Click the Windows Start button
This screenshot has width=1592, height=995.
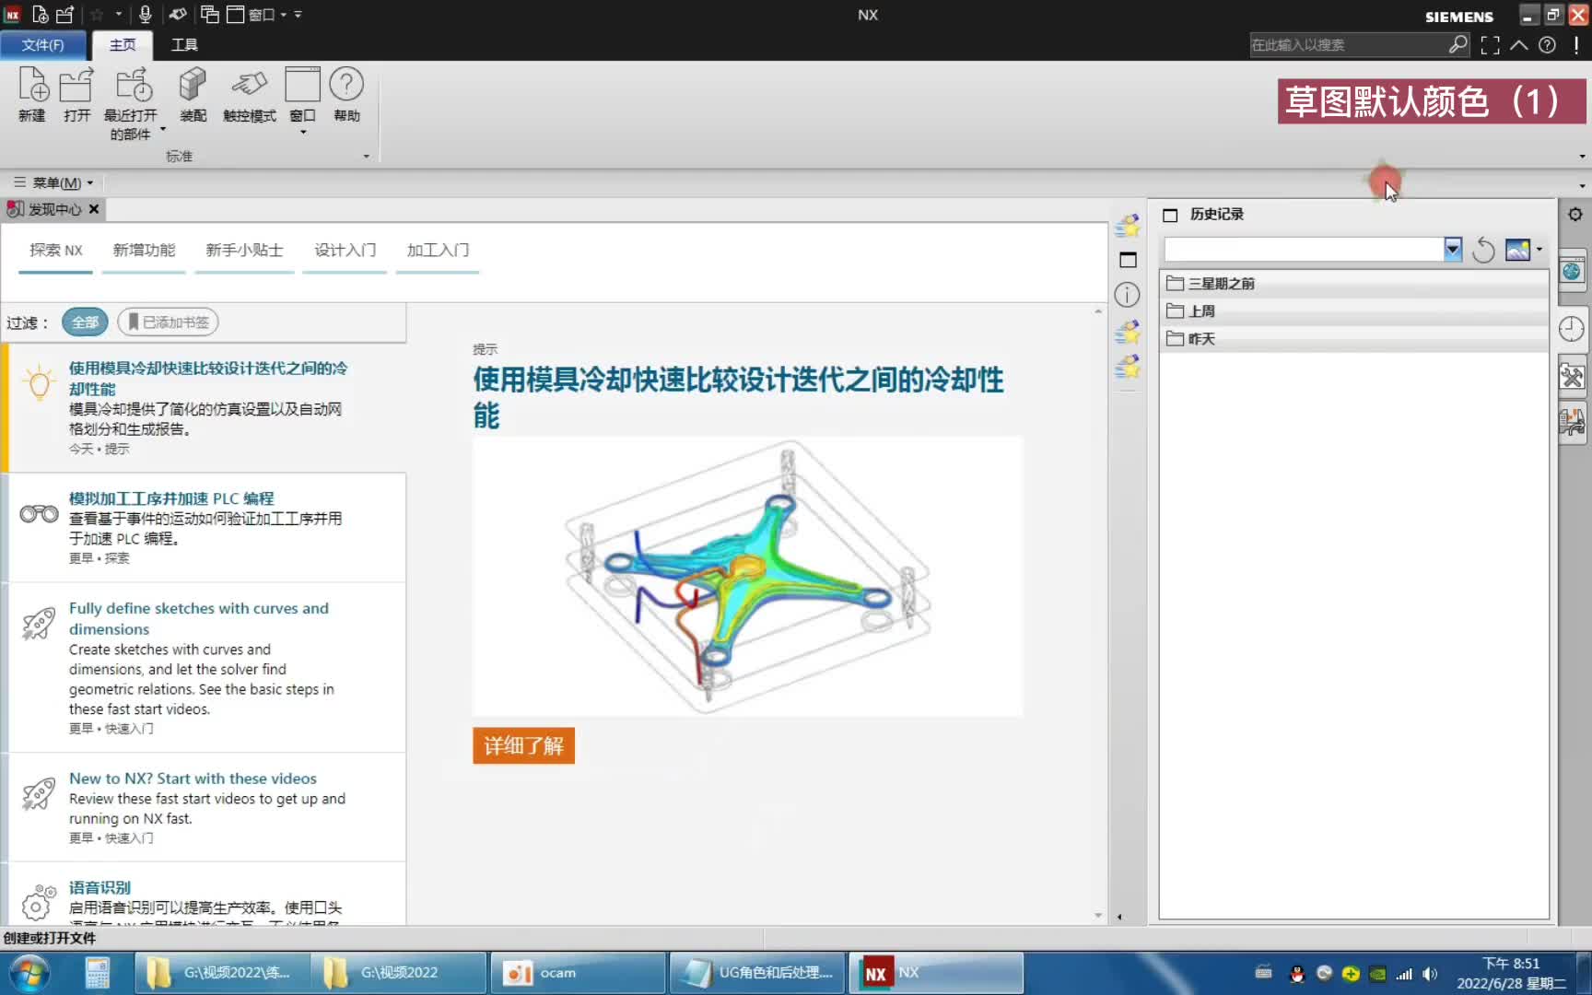point(29,973)
